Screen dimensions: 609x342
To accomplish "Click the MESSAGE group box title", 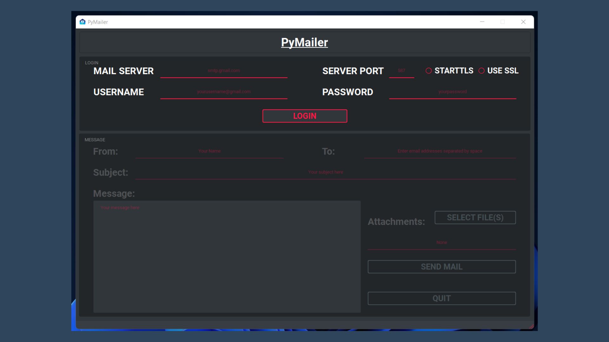I will click(x=95, y=140).
